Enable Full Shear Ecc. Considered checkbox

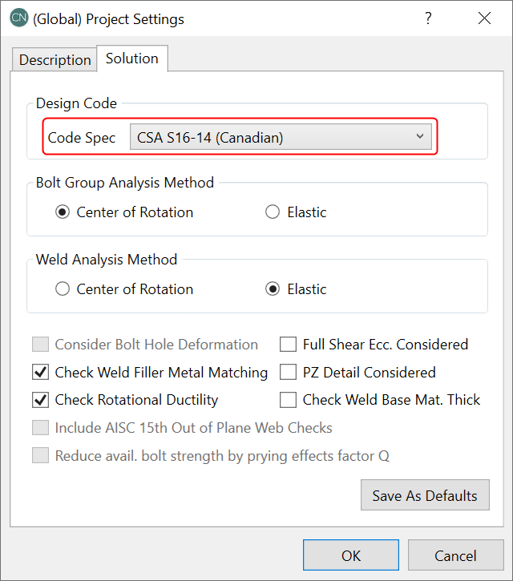click(x=289, y=345)
